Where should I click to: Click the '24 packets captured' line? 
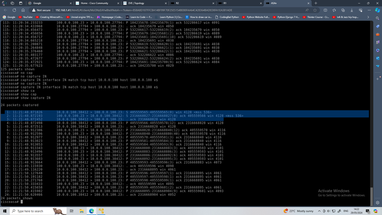(x=20, y=105)
